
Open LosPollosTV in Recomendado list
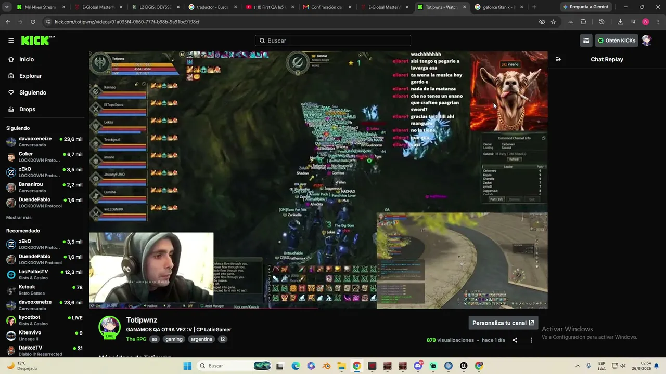[44, 275]
